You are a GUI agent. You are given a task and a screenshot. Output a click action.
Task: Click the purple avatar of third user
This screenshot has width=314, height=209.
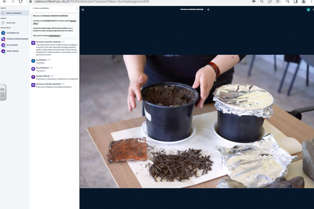click(x=3, y=45)
